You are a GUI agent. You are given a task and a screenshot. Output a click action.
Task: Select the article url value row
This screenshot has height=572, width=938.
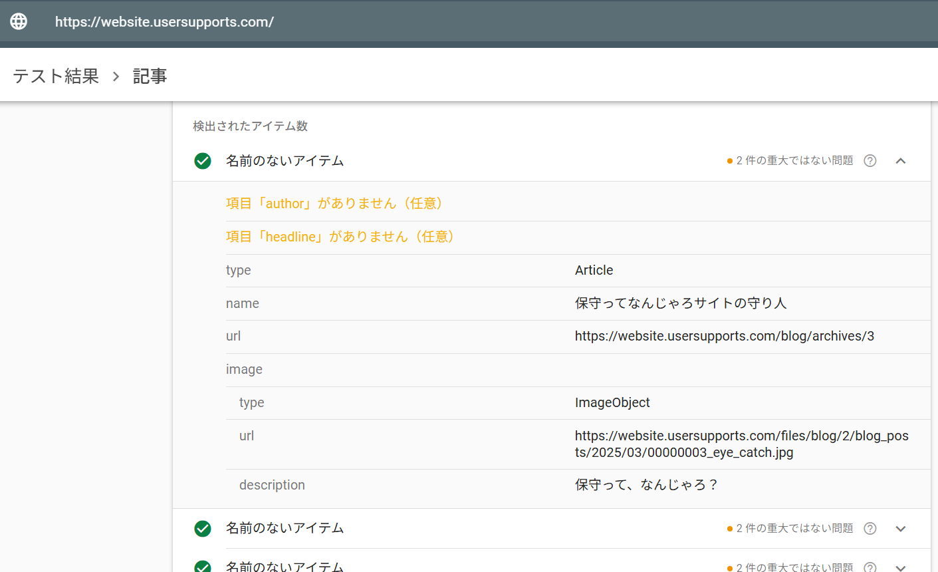[x=724, y=337]
